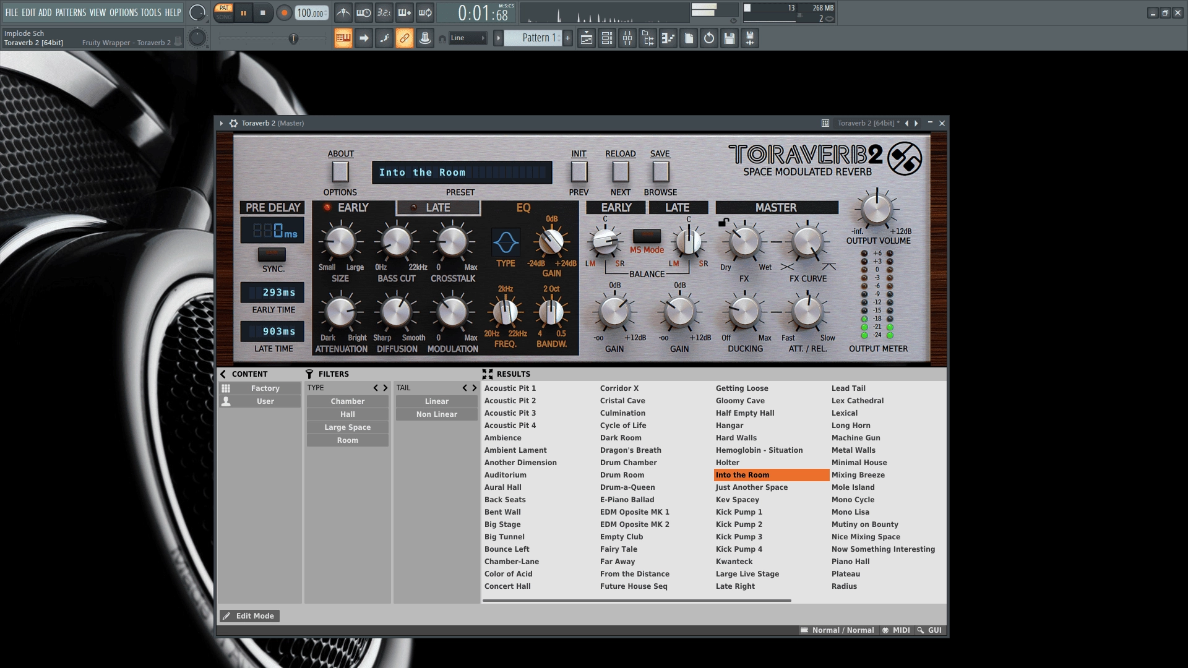Screen dimensions: 1188x668
Task: Toggle typing keyboard to piano icon
Action: pos(343,38)
